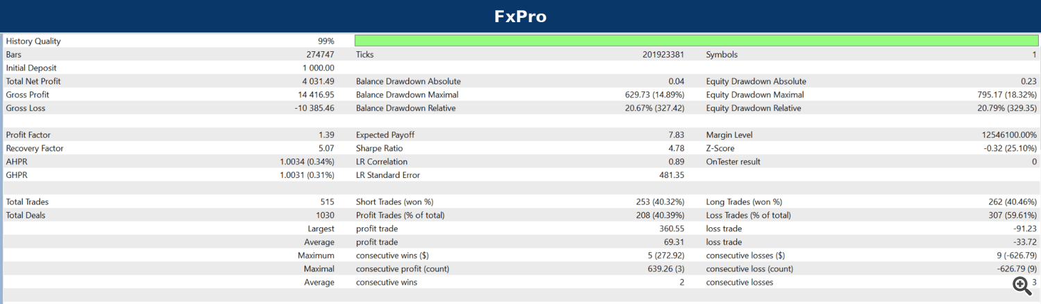The image size is (1041, 304).
Task: Select largest profit trade value 360.55
Action: click(672, 229)
